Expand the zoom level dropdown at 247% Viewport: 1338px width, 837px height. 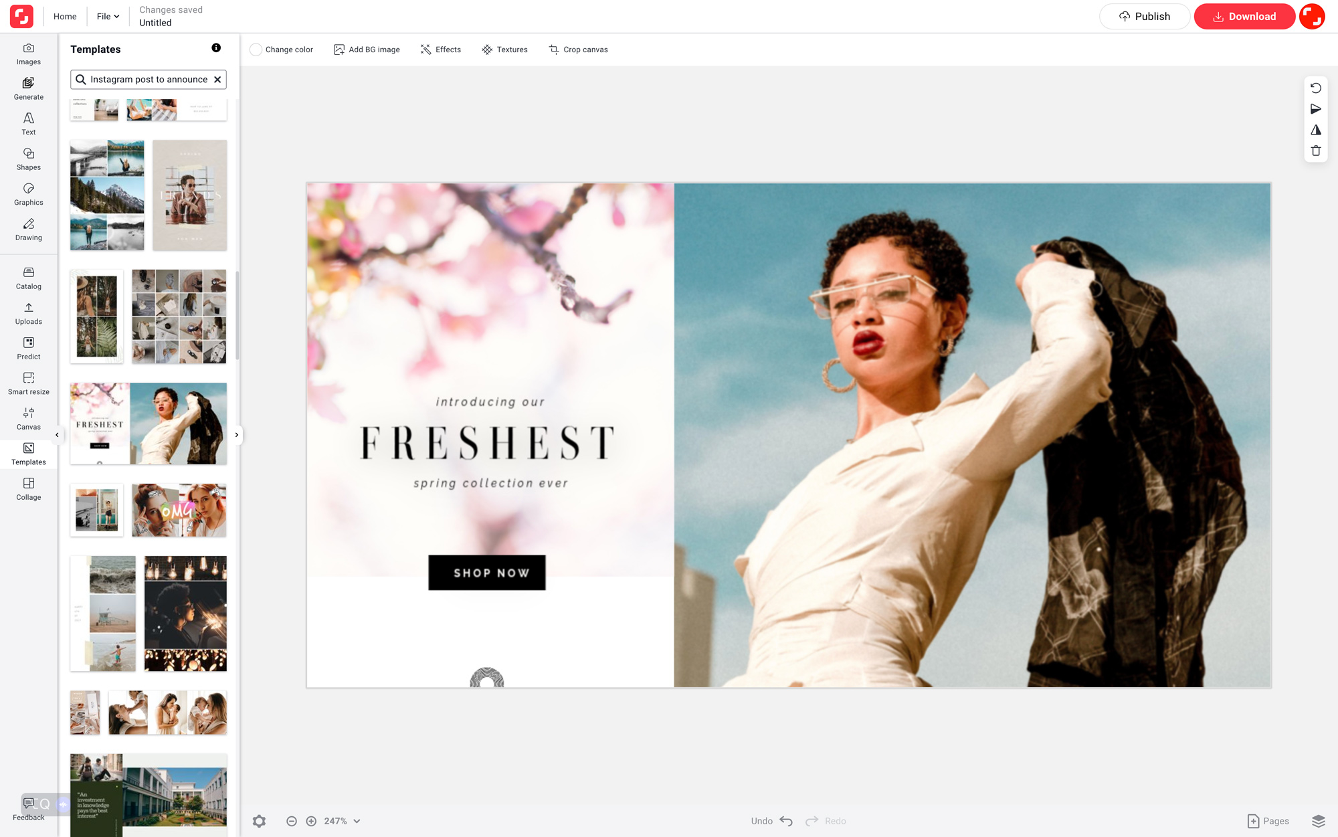(357, 821)
